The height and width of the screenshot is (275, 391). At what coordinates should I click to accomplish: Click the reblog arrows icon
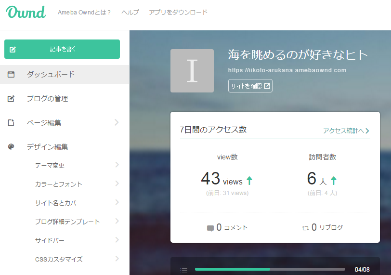[305, 228]
